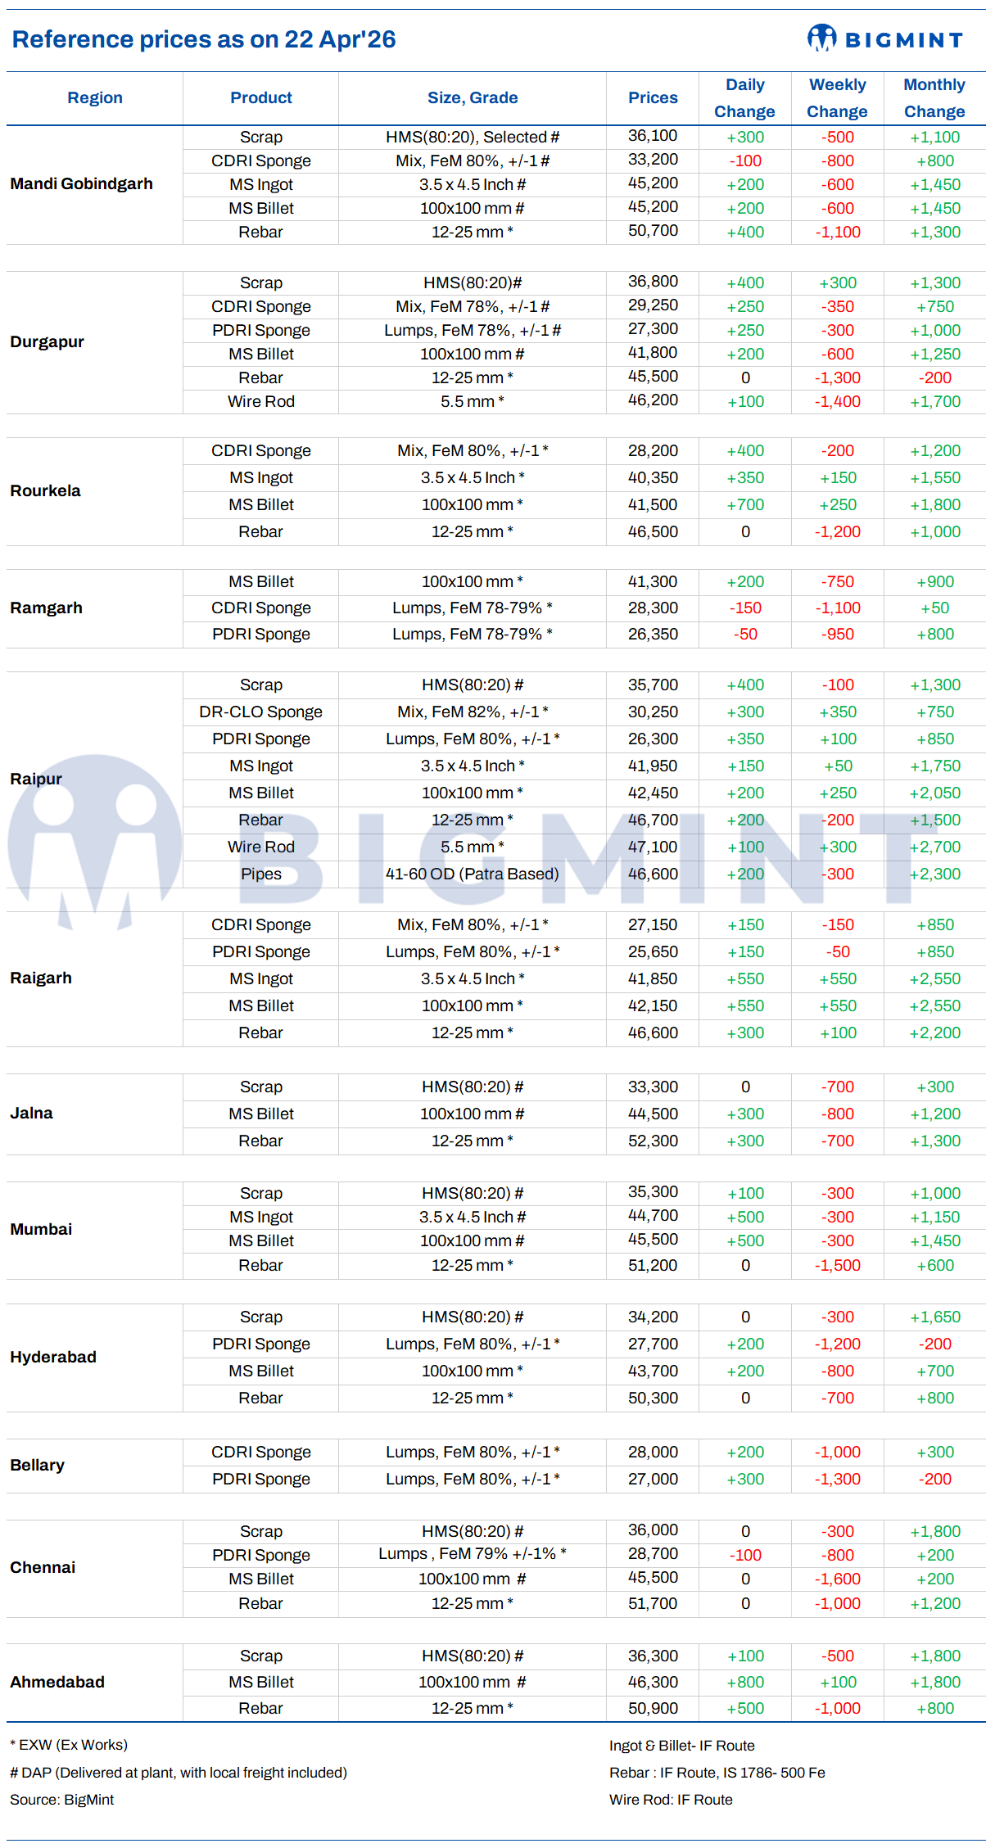This screenshot has height=1848, width=995.
Task: Select the Durgapur region label
Action: [47, 342]
